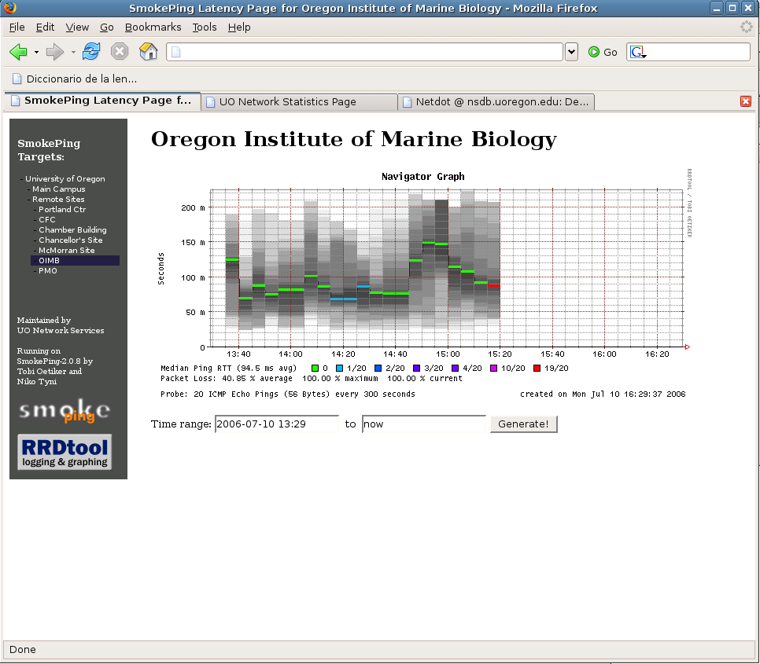
Task: Click the green Go button
Action: tap(603, 52)
